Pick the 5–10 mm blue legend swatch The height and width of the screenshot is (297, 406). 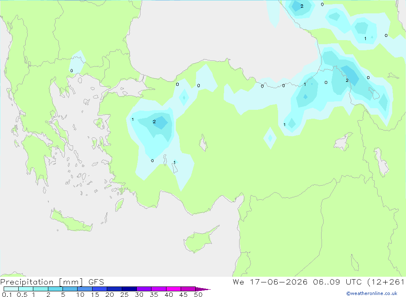pos(70,289)
